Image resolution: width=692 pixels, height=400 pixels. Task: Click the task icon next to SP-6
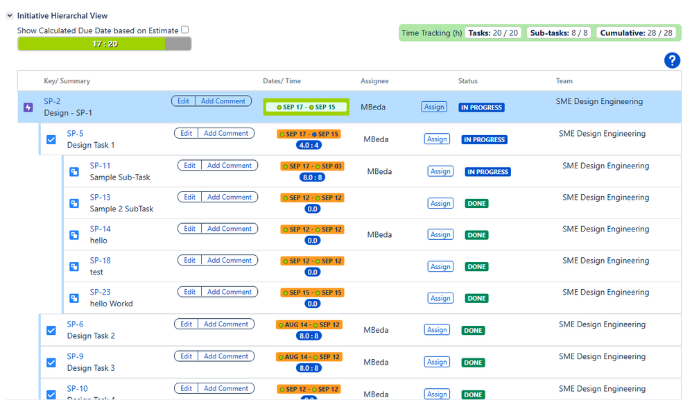[51, 330]
